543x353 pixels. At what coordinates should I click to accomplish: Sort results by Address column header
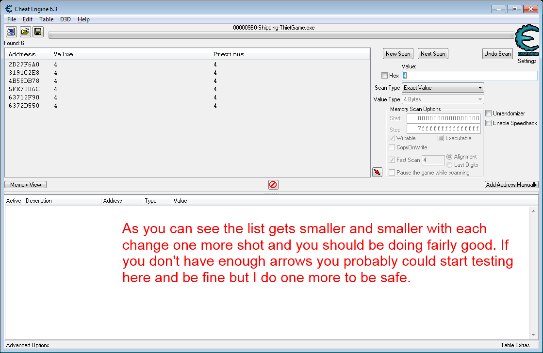point(28,54)
